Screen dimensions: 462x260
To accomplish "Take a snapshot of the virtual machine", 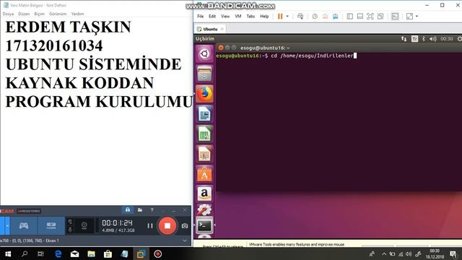I will tap(315, 16).
